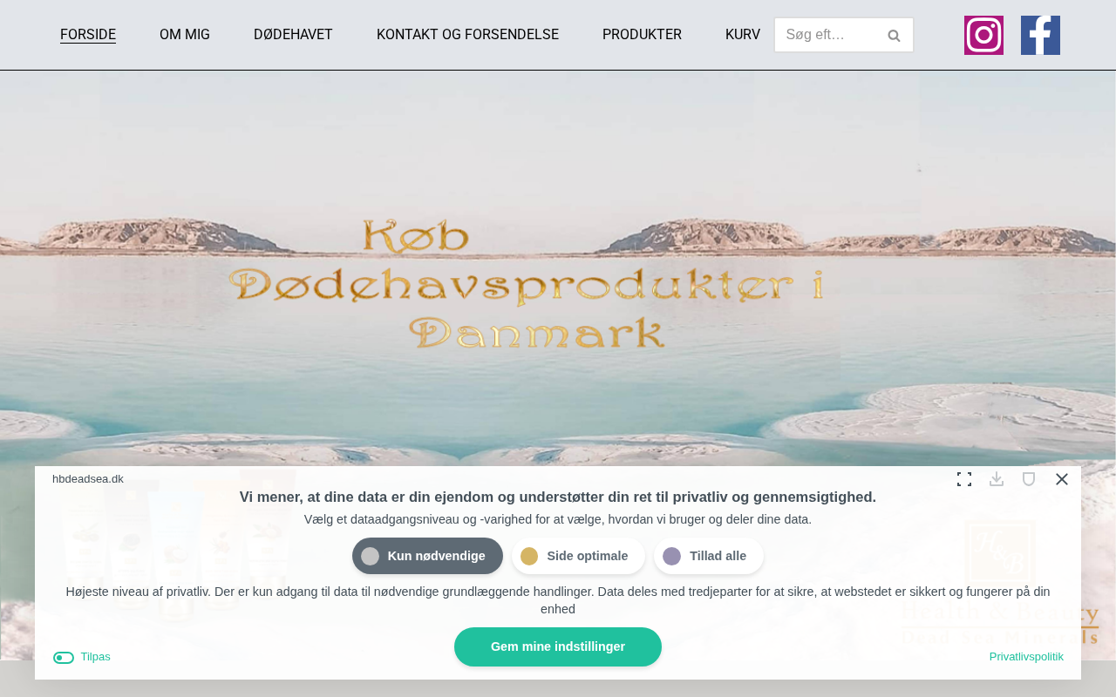Open the DØDEHAVET menu item
The height and width of the screenshot is (697, 1116).
[x=293, y=35]
